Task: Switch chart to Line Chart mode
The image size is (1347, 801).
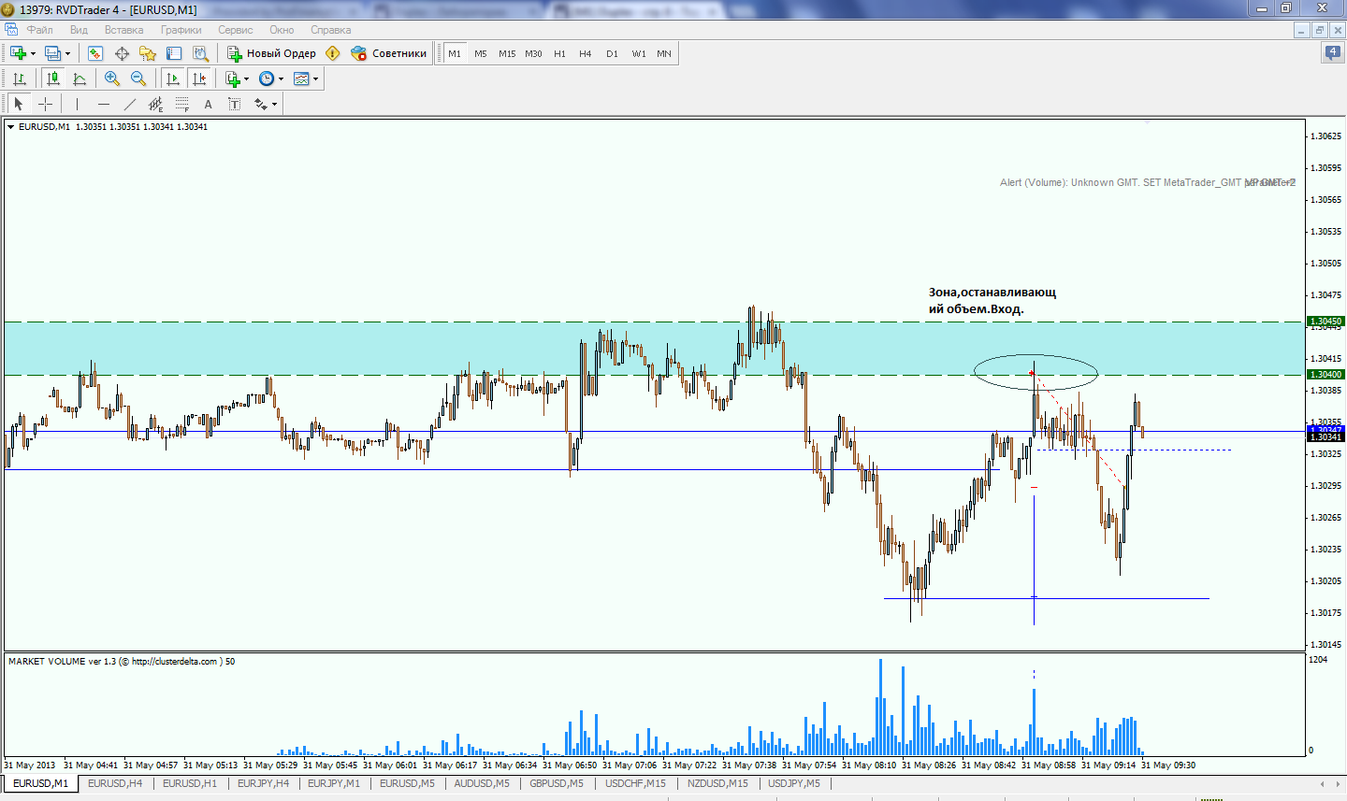Action: (80, 79)
